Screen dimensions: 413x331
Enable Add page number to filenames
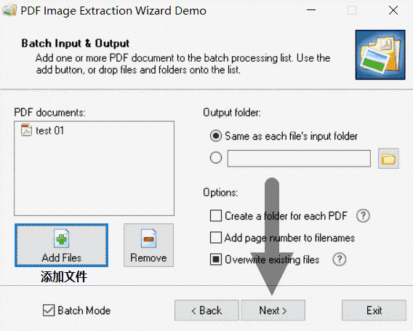click(x=216, y=238)
